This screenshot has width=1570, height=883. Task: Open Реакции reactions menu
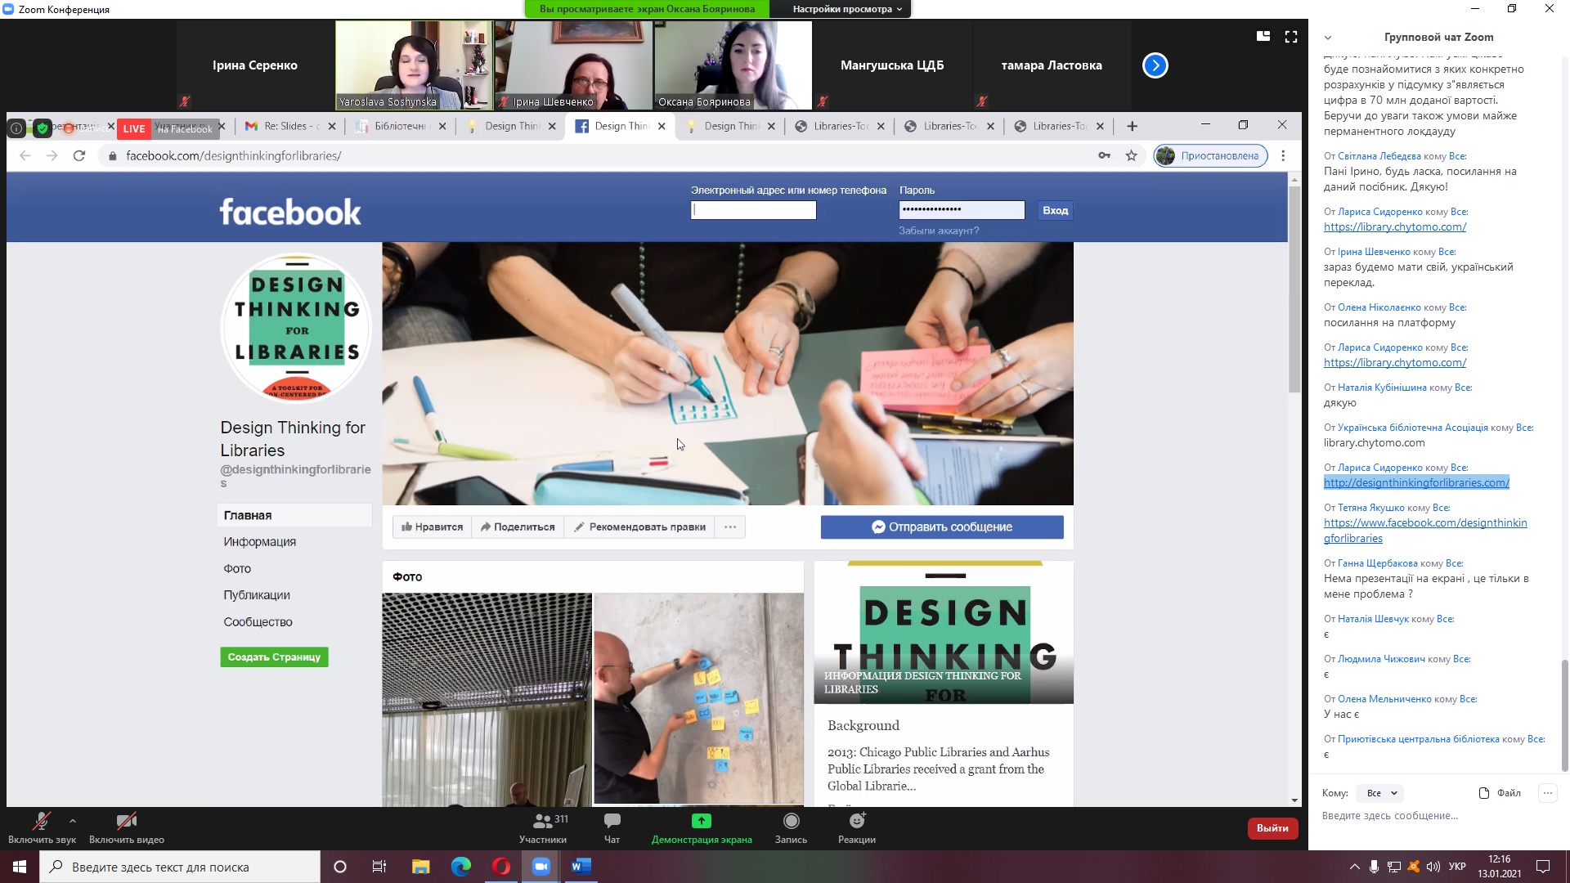pyautogui.click(x=856, y=827)
